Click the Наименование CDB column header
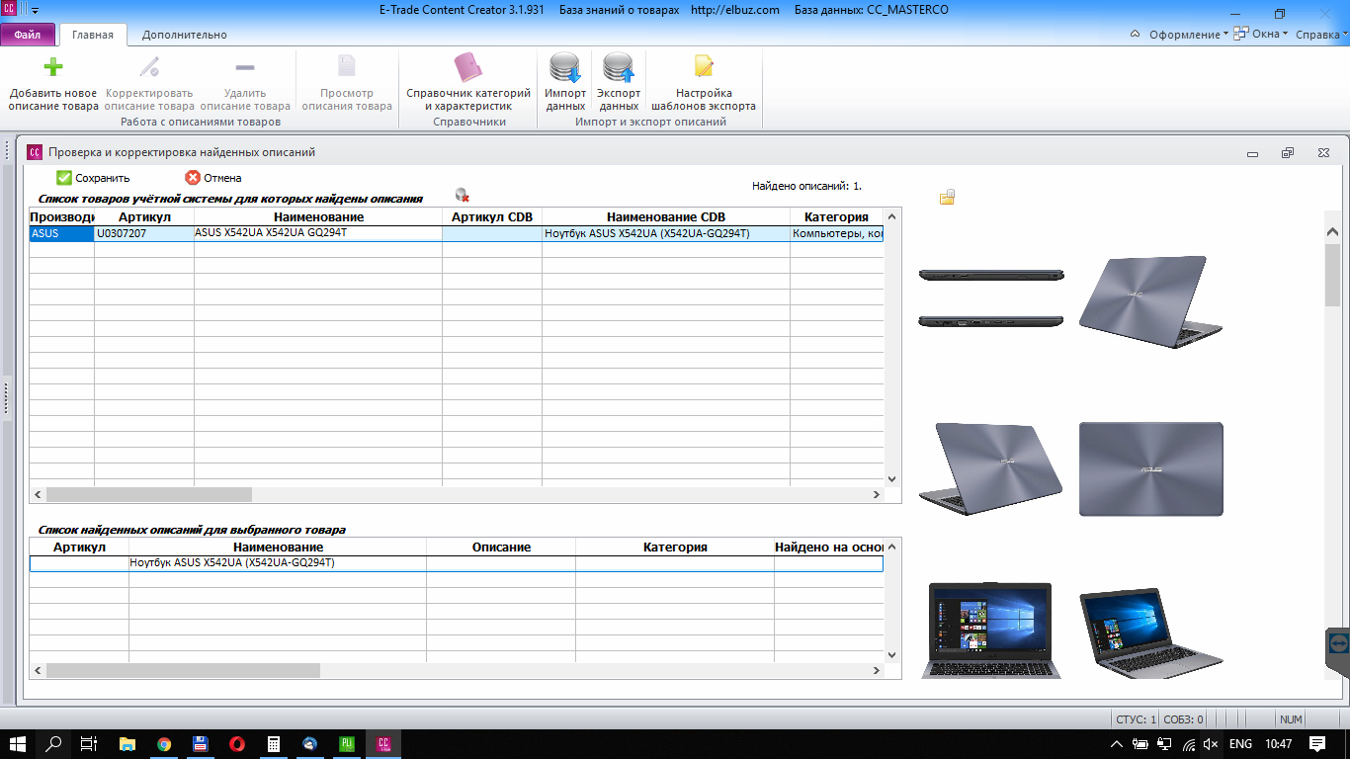The image size is (1350, 759). pos(666,216)
